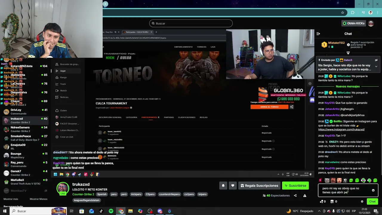Screen dimensions: 382x215
Task: Open Spotify from taskbar
Action: 111,211
